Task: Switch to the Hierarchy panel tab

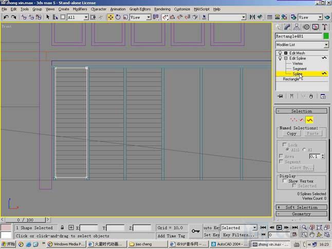Action: (297, 27)
